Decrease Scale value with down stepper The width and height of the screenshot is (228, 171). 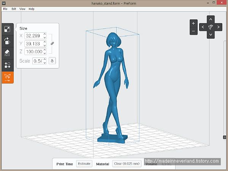coord(44,62)
